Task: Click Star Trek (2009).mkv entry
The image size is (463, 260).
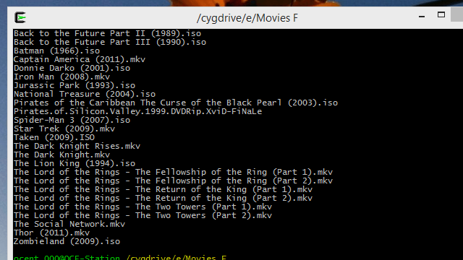Action: (64, 129)
